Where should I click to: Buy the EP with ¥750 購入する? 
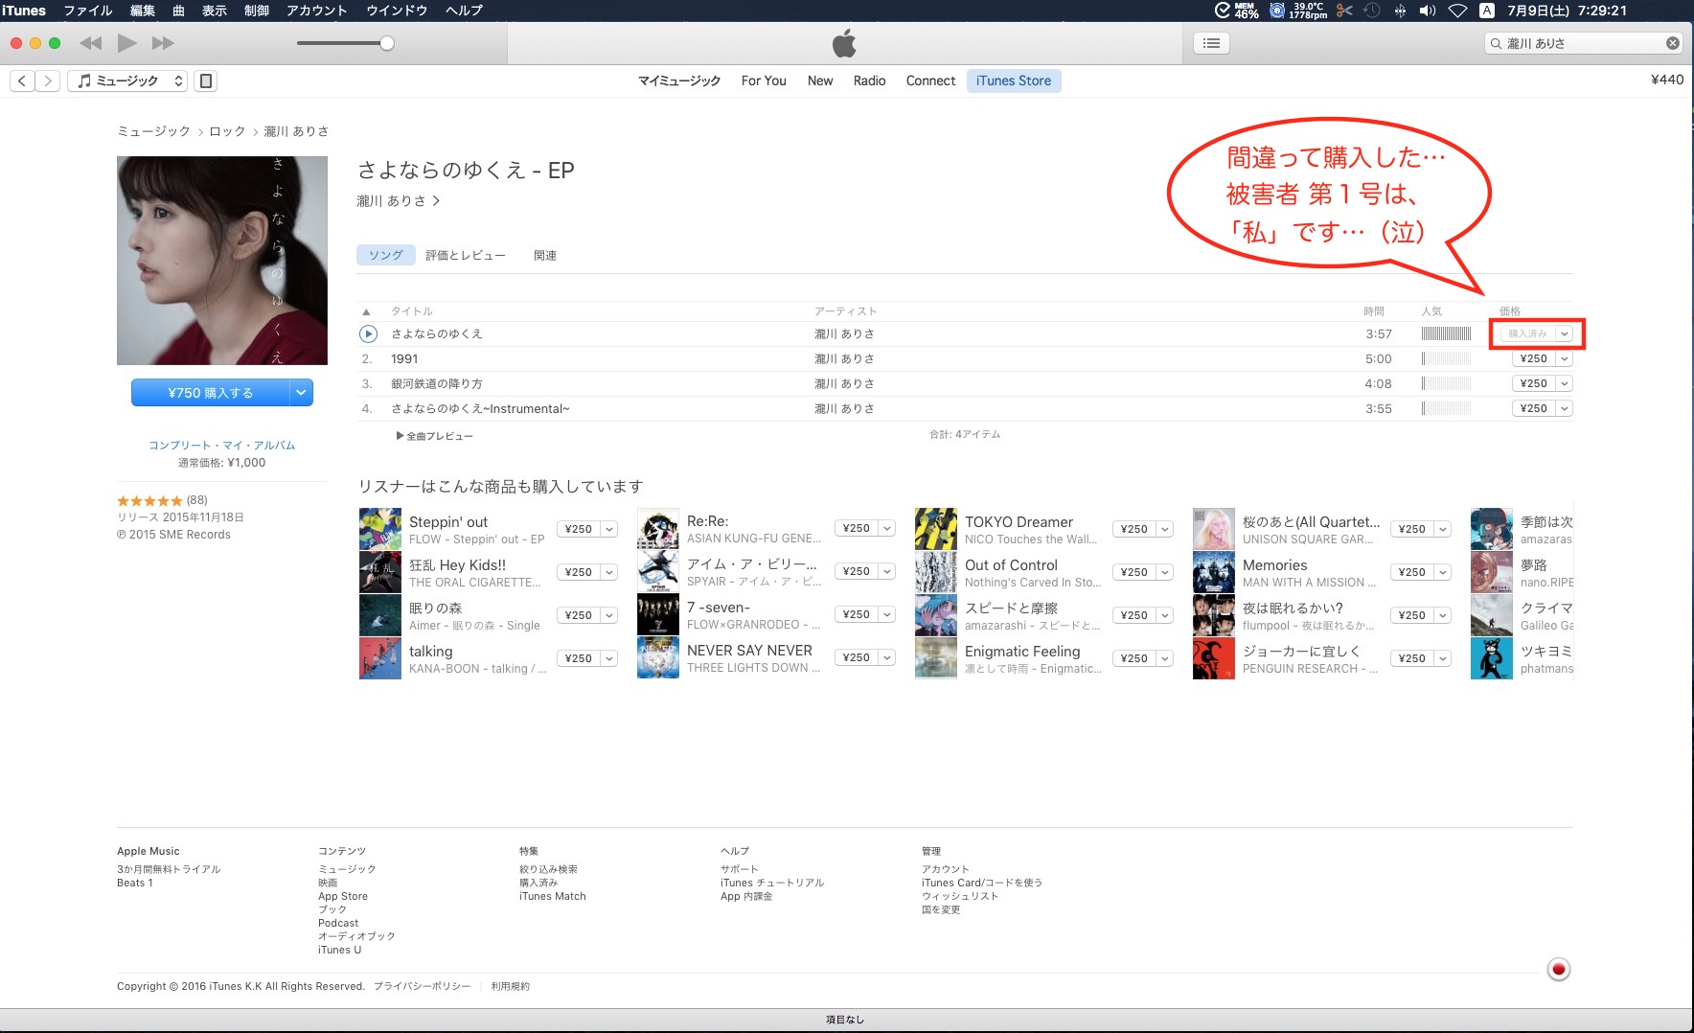pyautogui.click(x=211, y=392)
